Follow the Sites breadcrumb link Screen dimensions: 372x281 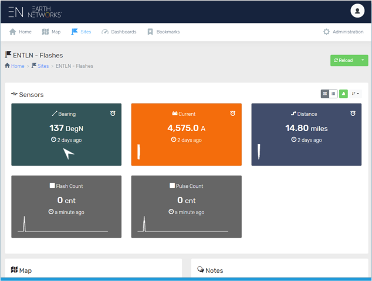coord(43,66)
